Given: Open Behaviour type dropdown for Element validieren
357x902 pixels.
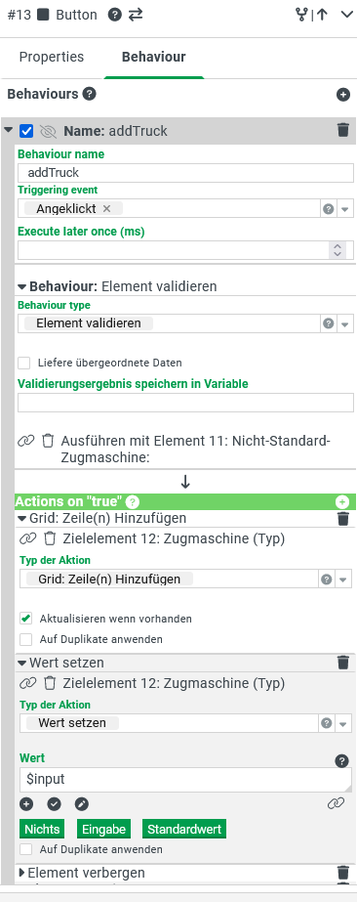Looking at the screenshot, I should 344,323.
